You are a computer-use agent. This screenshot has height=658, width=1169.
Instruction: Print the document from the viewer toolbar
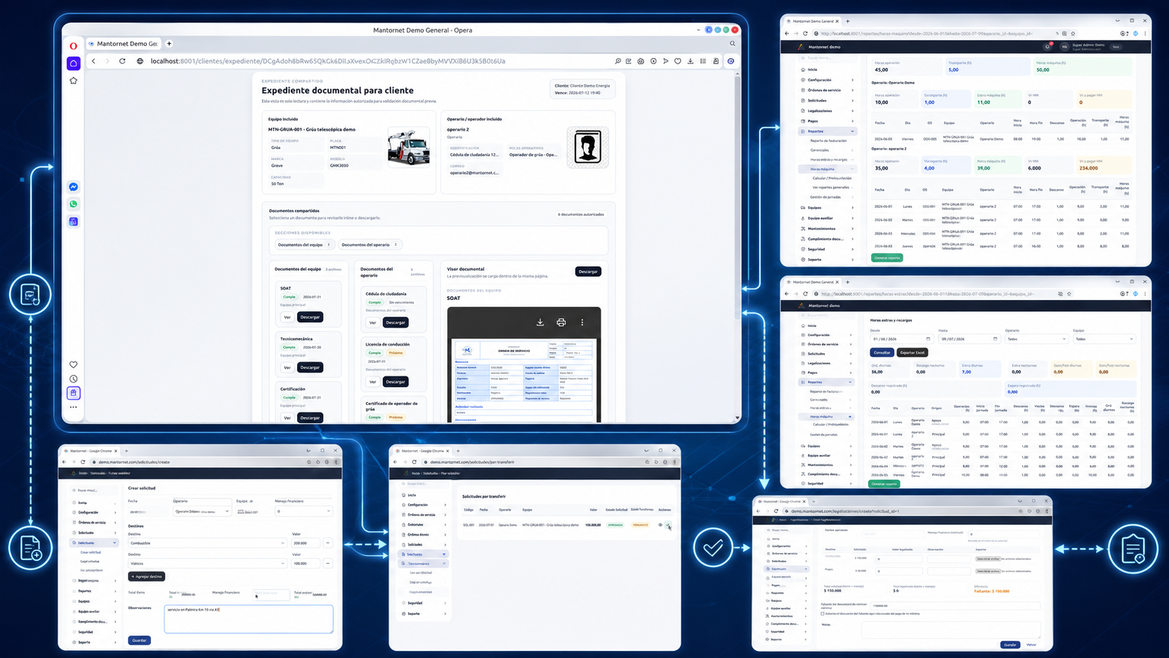pos(561,322)
